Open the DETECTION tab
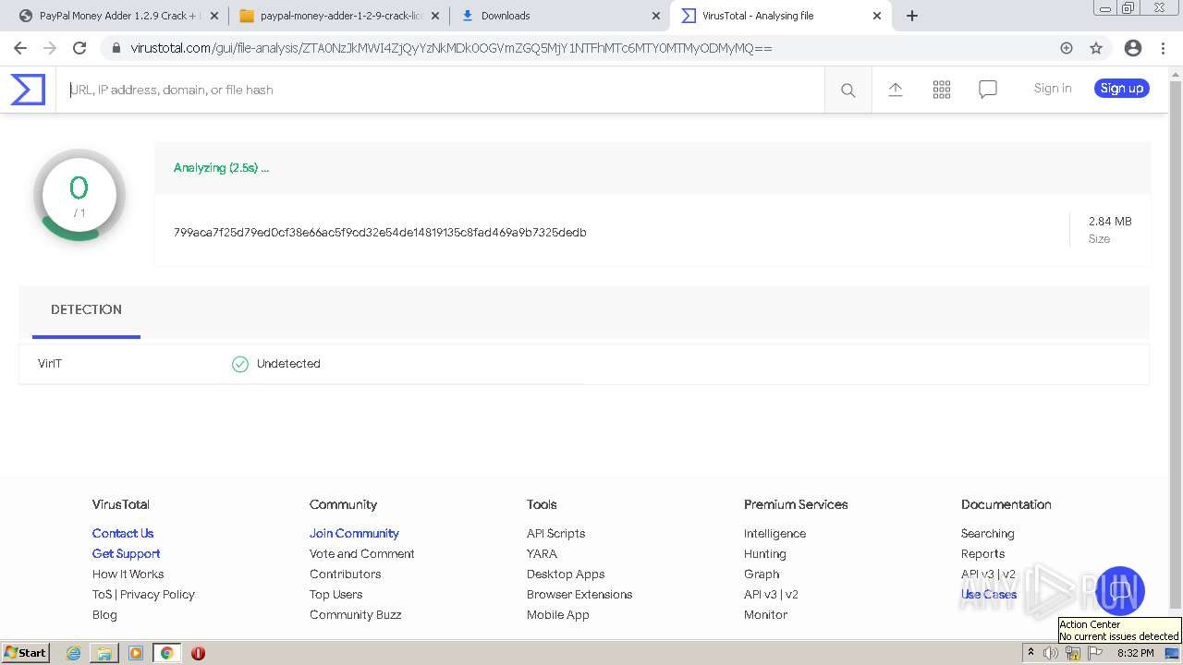 click(x=86, y=310)
